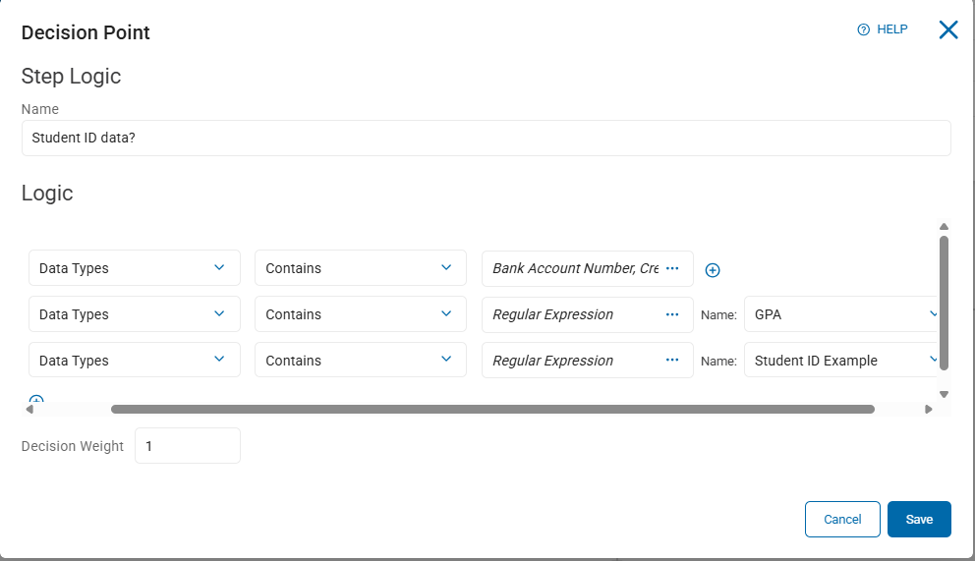Screen dimensions: 975x561
Task: Expand first row's Data Types dropdown
Action: click(134, 268)
